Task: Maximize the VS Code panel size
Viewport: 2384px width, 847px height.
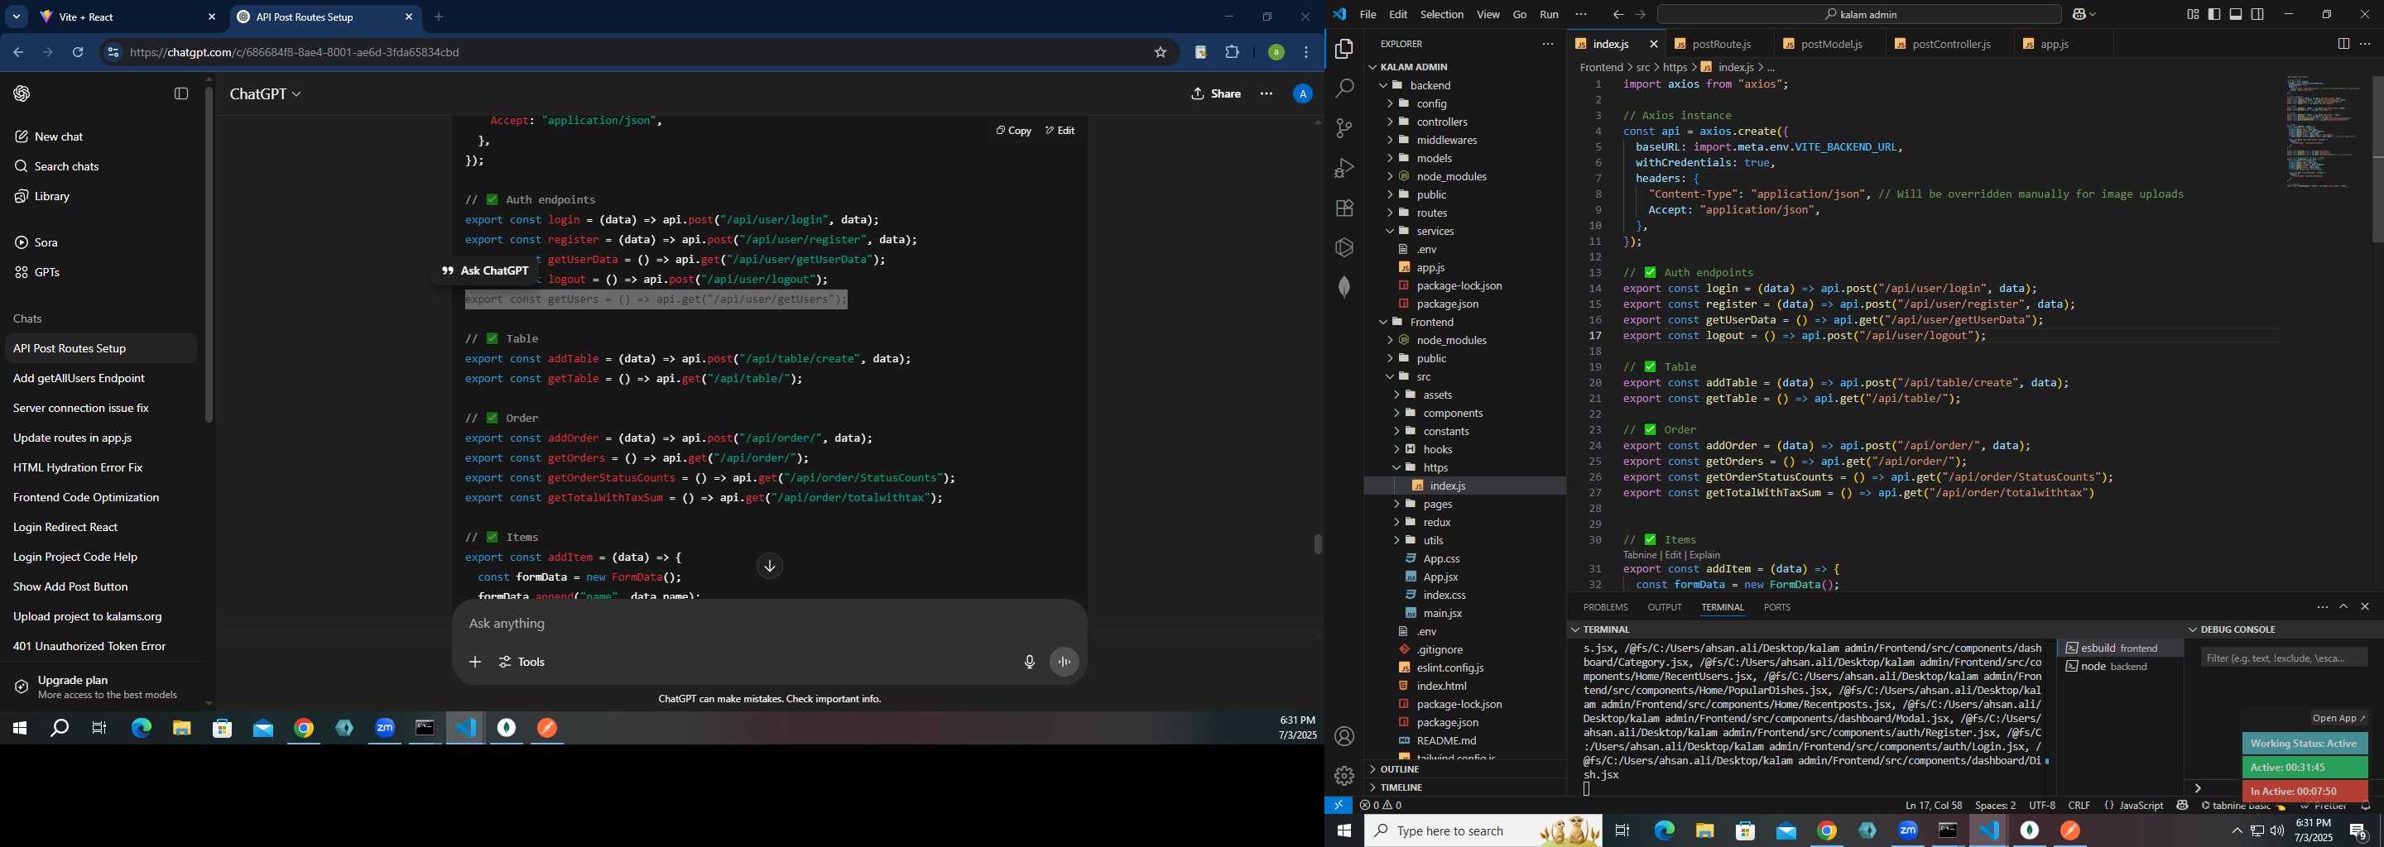Action: click(2343, 607)
